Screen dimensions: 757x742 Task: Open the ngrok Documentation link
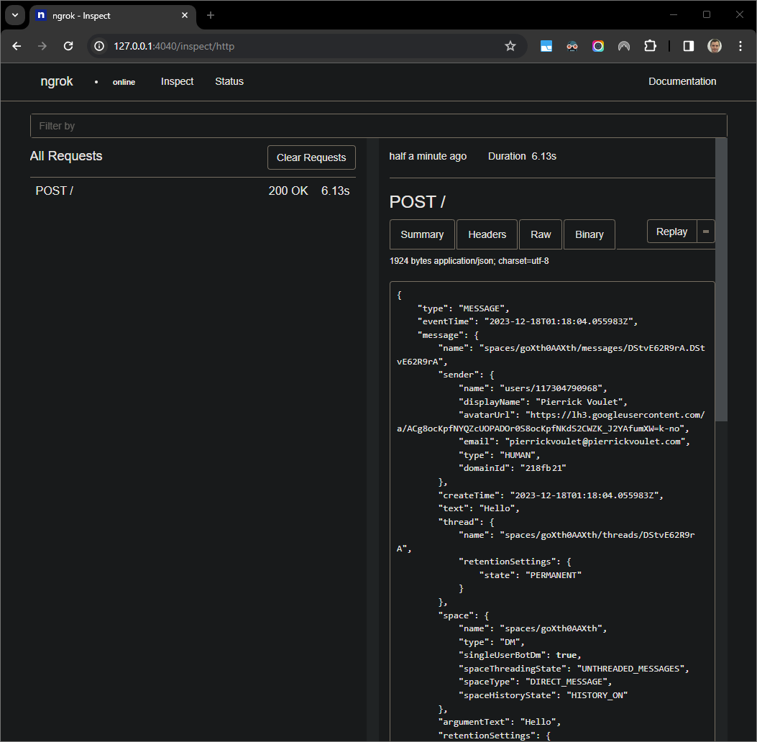682,81
